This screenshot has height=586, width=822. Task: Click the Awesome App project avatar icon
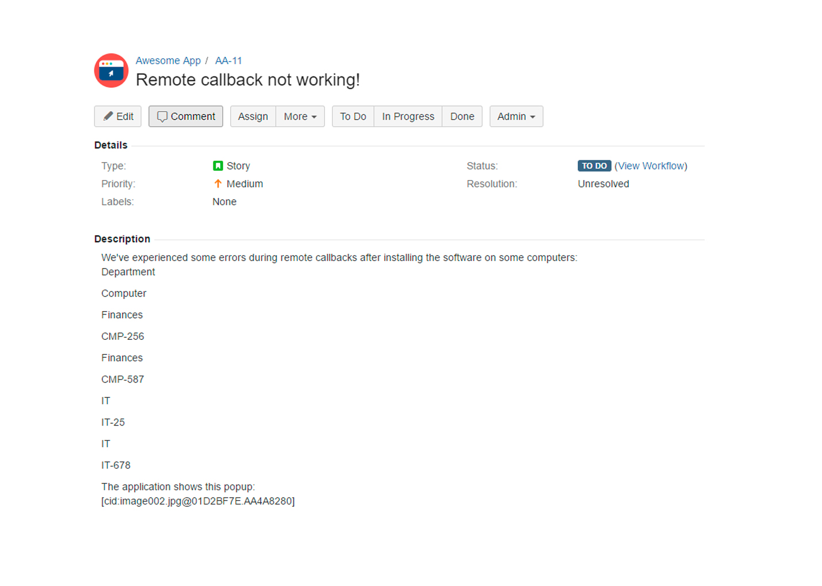[x=111, y=71]
